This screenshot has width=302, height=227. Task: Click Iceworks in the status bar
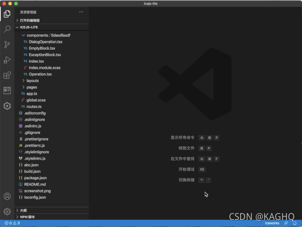[x=272, y=223]
